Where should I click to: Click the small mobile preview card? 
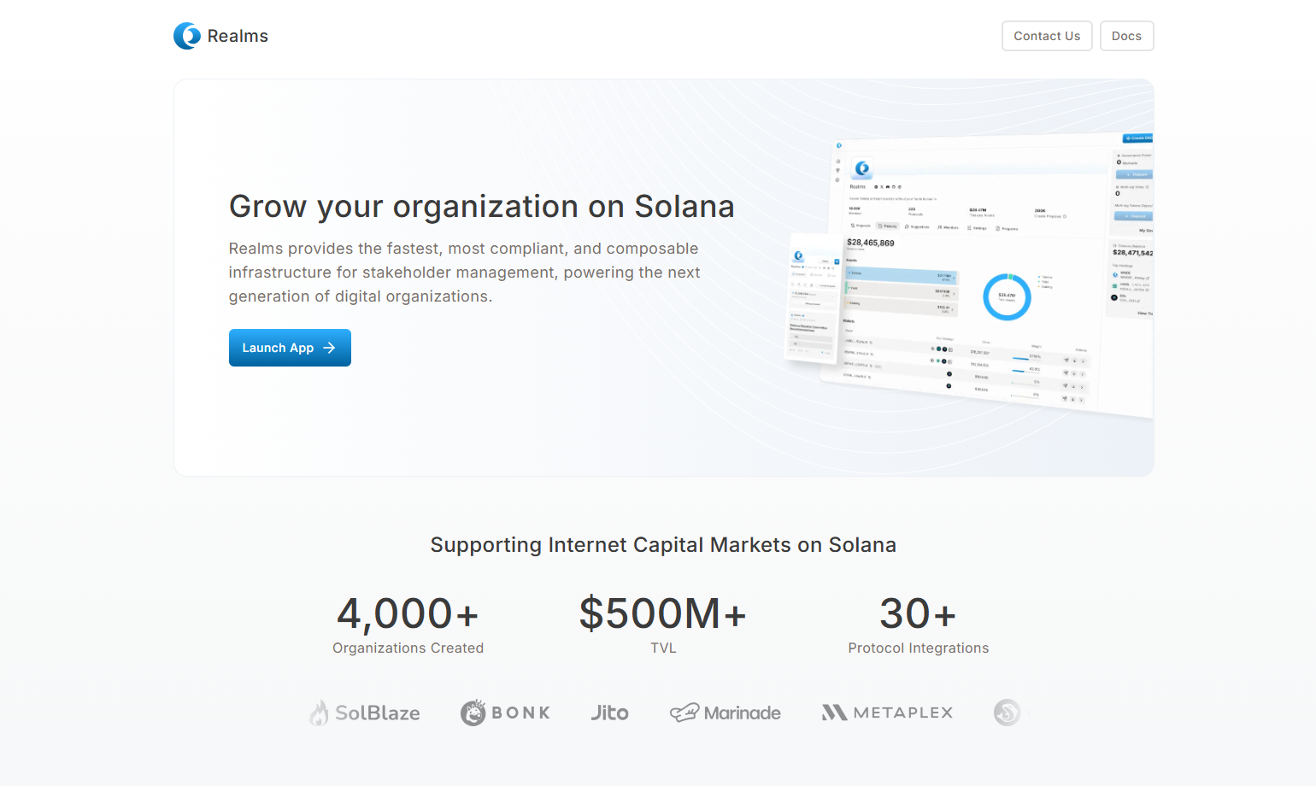pyautogui.click(x=812, y=299)
